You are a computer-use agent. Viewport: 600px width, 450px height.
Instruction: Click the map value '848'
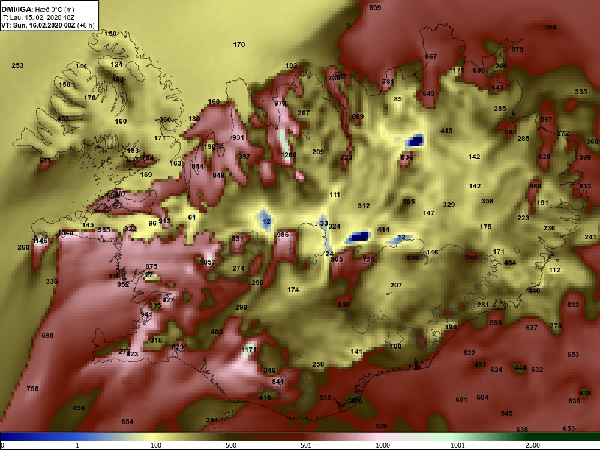218,175
